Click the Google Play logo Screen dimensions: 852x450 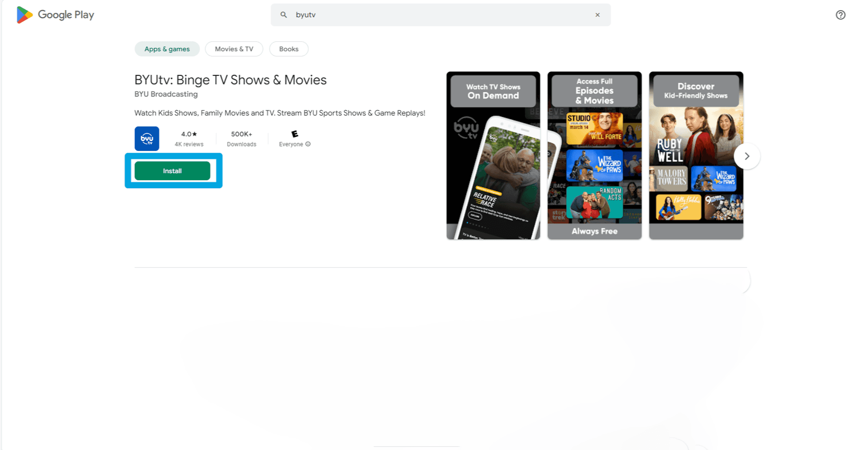coord(55,15)
